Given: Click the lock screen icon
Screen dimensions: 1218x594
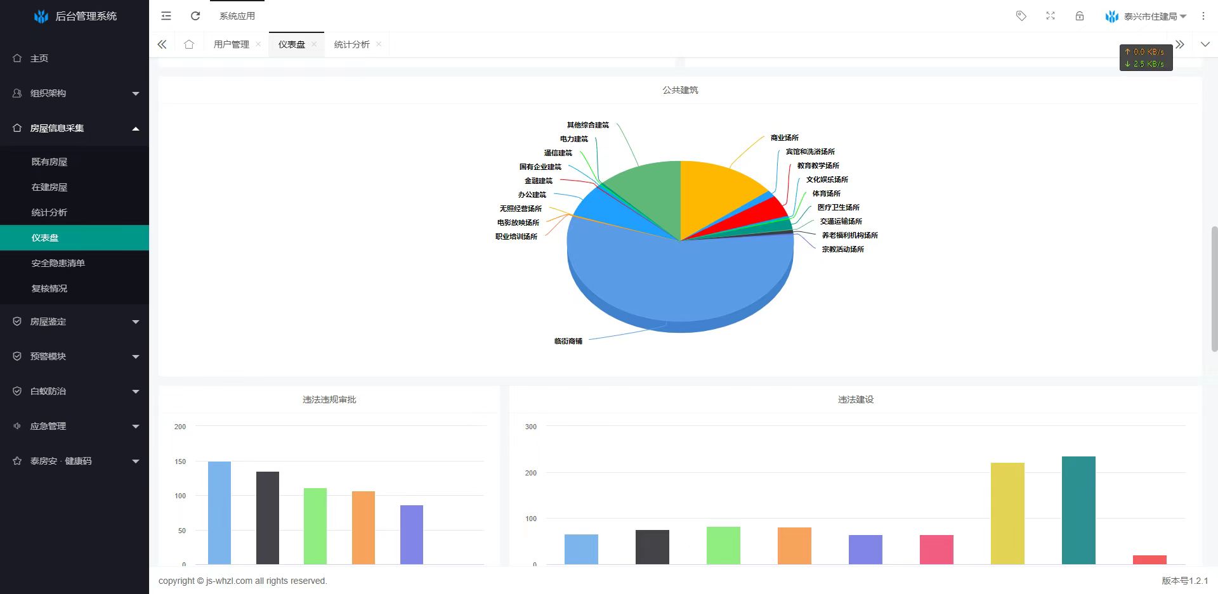Looking at the screenshot, I should click(x=1080, y=16).
